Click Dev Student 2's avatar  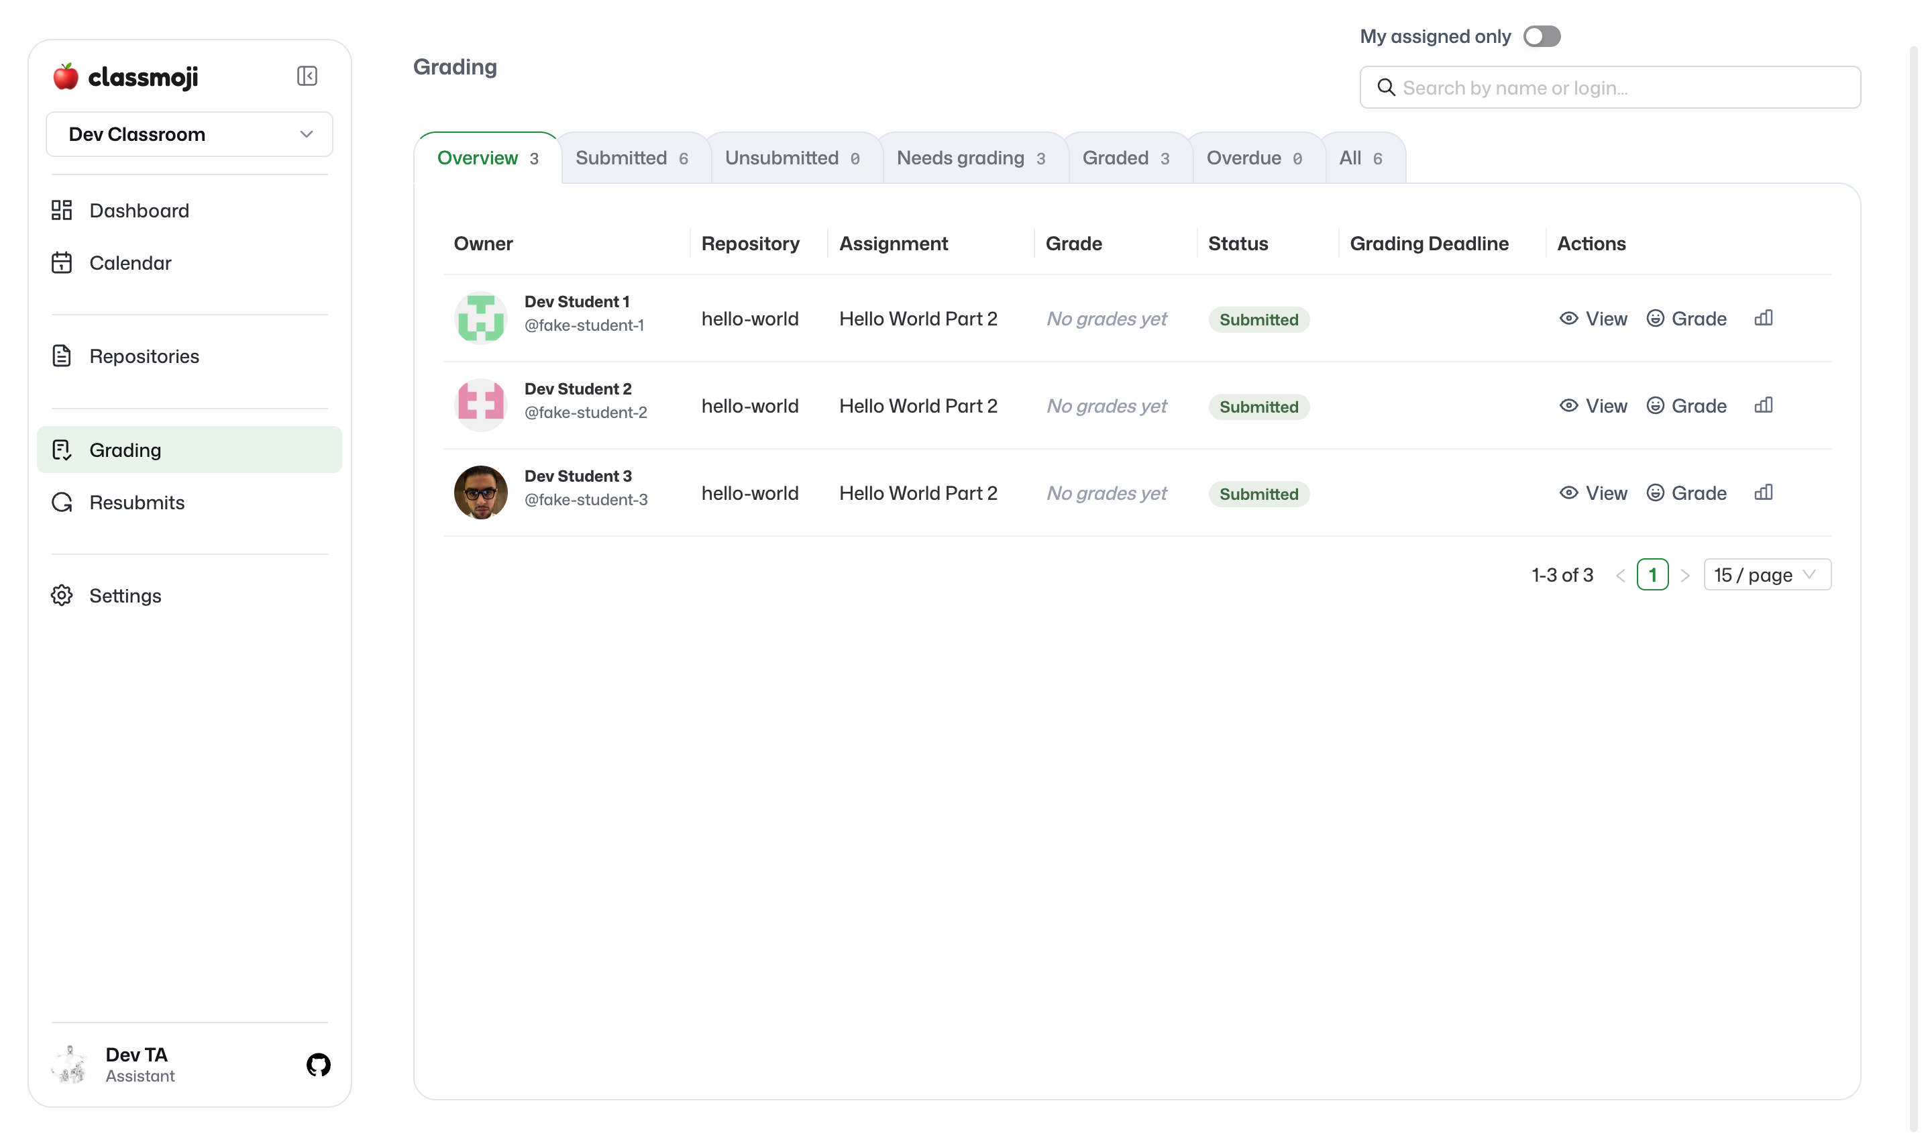[x=480, y=405]
